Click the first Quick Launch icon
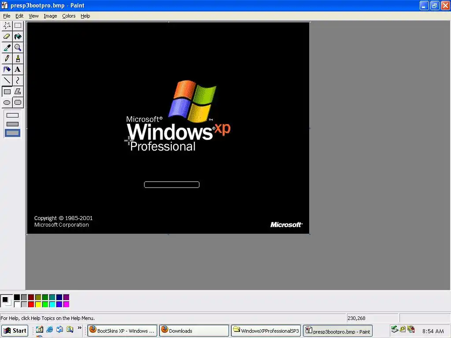Screen dimensions: 451x338 (x=40, y=329)
